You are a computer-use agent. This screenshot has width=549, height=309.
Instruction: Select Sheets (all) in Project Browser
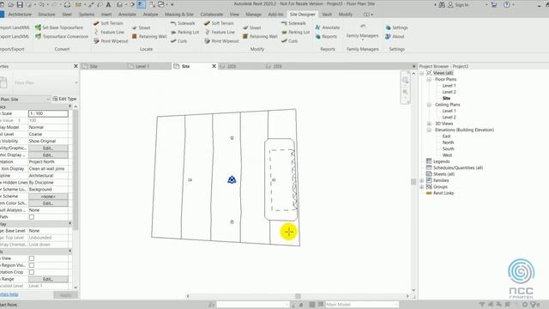(443, 174)
